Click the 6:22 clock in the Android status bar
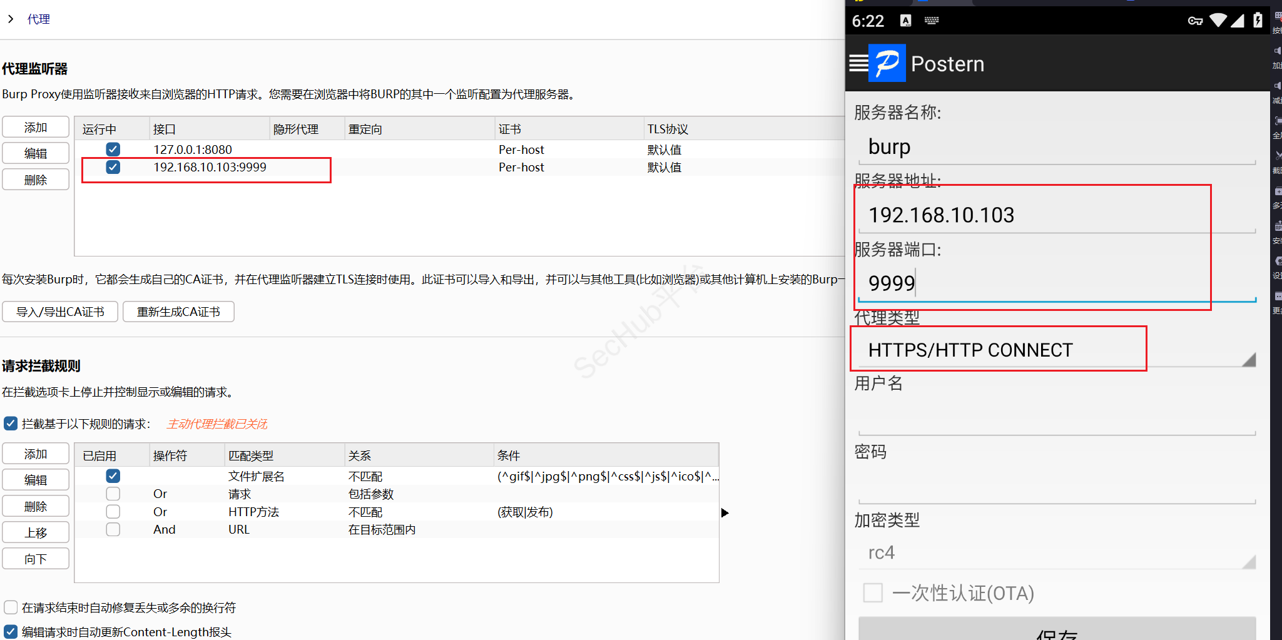This screenshot has width=1282, height=640. click(x=868, y=21)
